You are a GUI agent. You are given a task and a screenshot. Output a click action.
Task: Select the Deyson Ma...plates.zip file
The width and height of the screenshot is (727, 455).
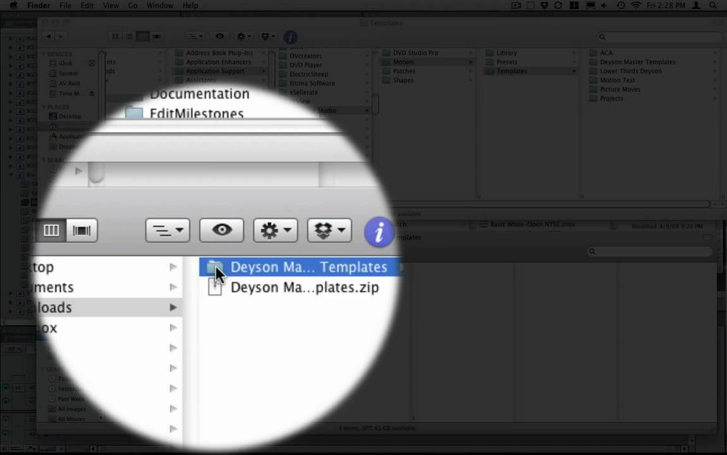click(x=300, y=288)
